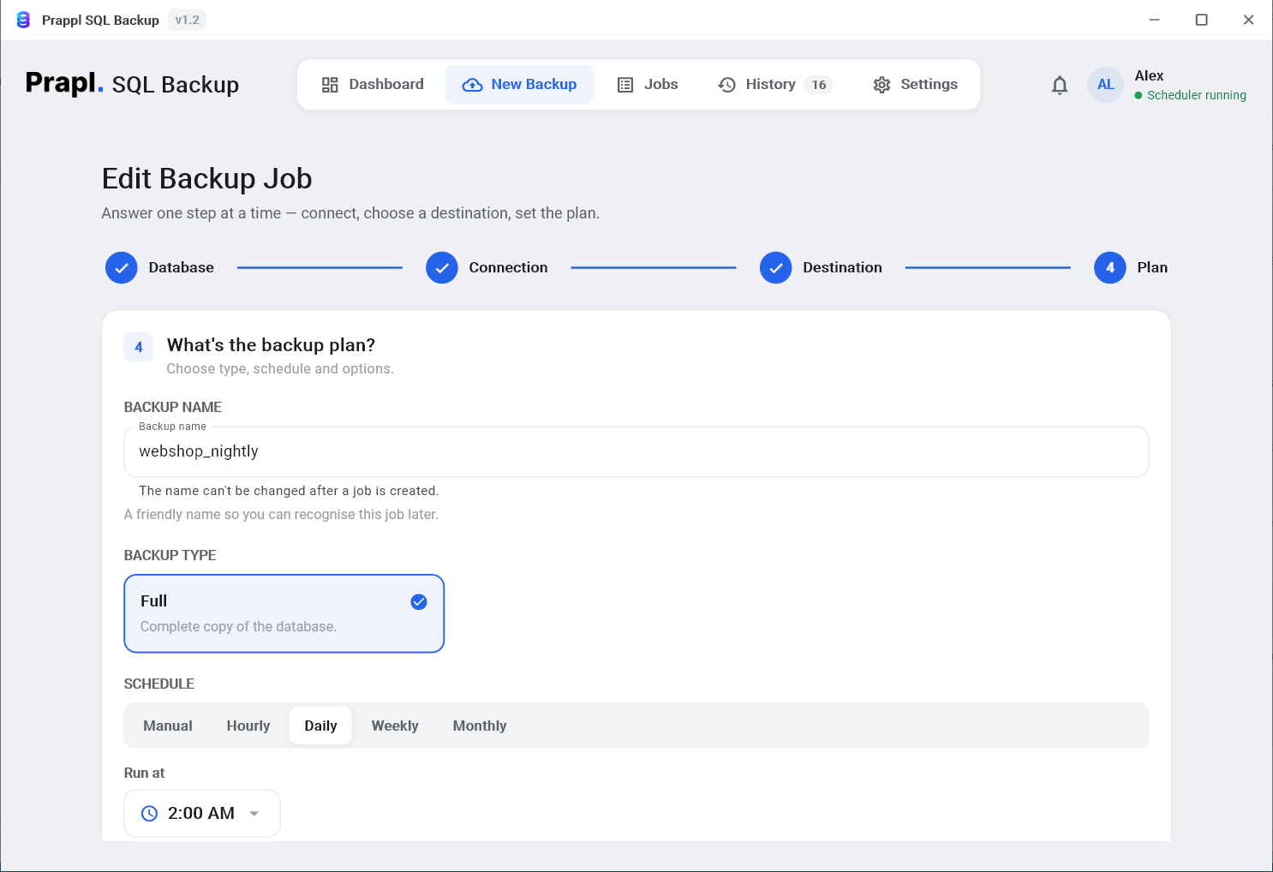The width and height of the screenshot is (1273, 872).
Task: Set schedule to Weekly
Action: (x=395, y=726)
